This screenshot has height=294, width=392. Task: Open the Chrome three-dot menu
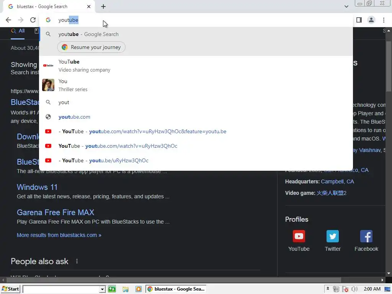384,20
